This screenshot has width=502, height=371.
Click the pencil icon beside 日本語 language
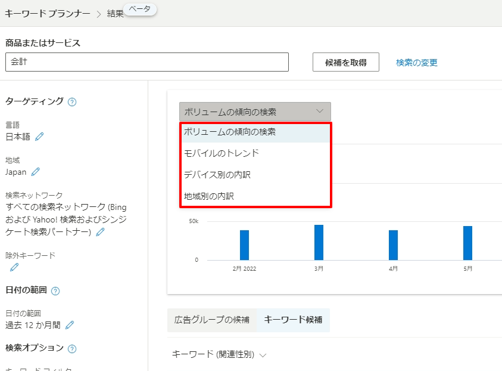coord(39,137)
